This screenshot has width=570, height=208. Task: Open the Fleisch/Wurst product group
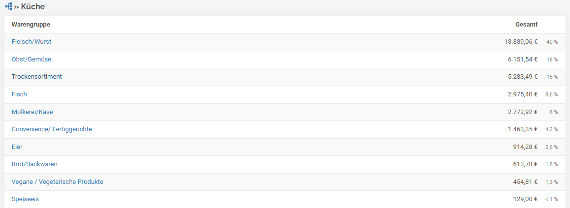click(x=32, y=42)
